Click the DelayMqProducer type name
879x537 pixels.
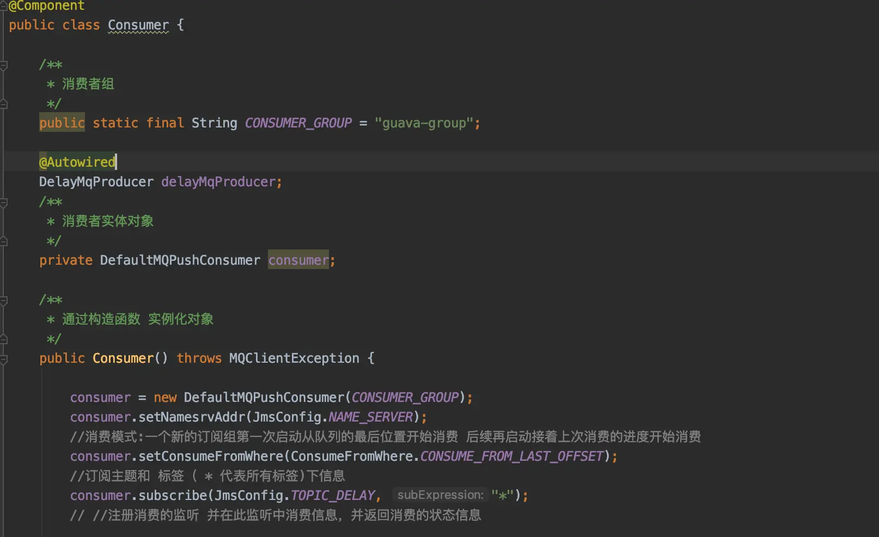point(96,182)
